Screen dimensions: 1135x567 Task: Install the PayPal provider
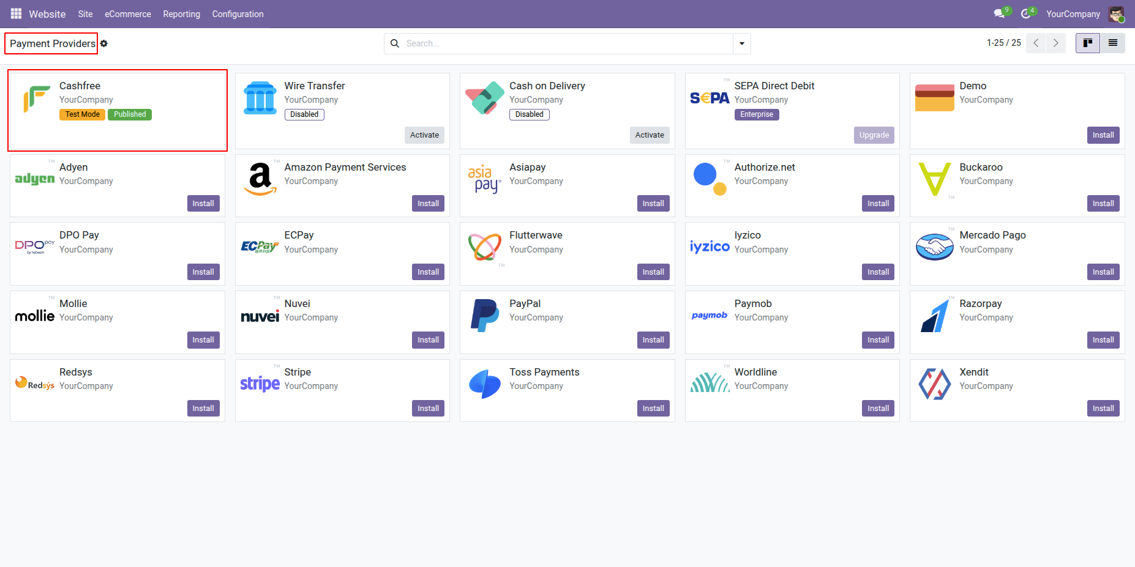(653, 340)
